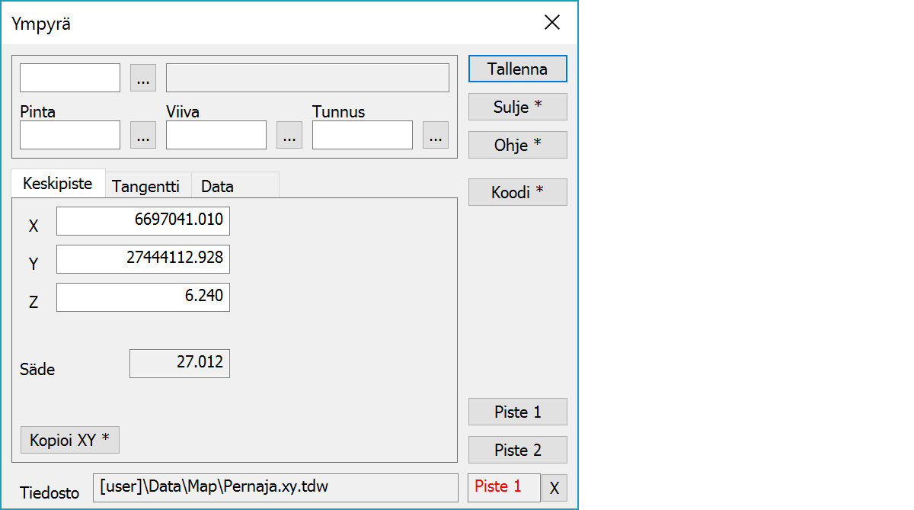Open browse button next to Tunnus field
914x510 pixels.
[435, 136]
